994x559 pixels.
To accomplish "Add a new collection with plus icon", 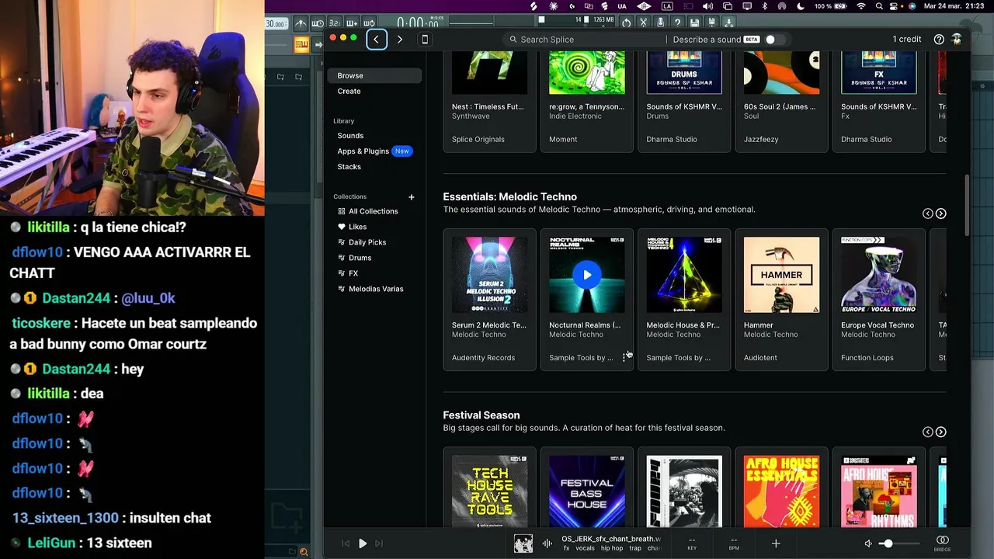I will (412, 196).
